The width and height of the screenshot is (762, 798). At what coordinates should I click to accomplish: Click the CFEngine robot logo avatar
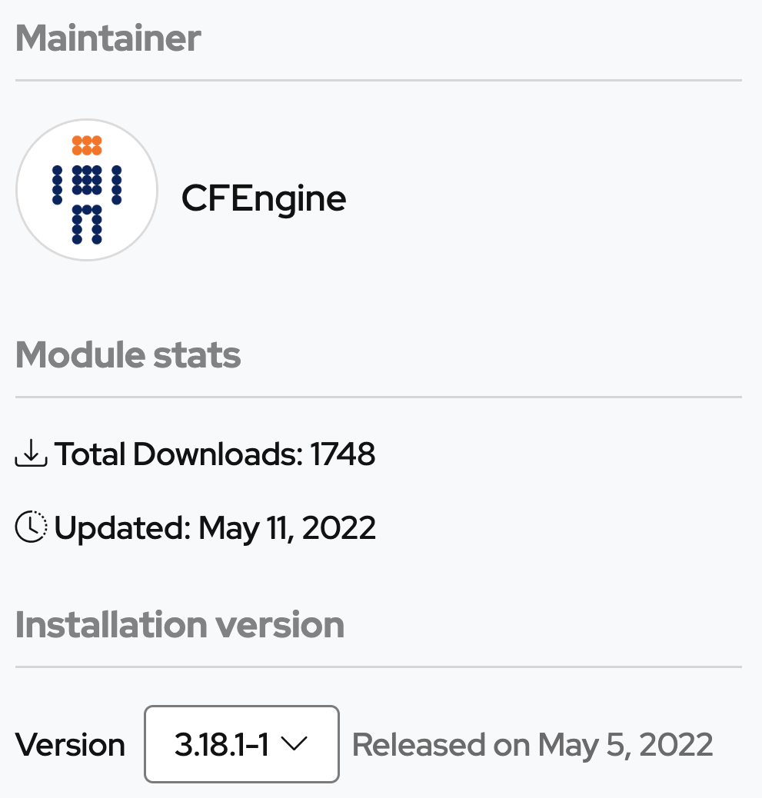(x=87, y=190)
